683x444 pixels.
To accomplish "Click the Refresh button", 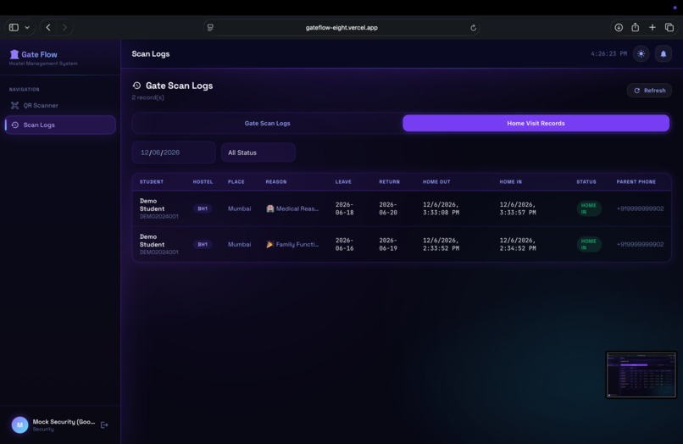I will coord(649,90).
